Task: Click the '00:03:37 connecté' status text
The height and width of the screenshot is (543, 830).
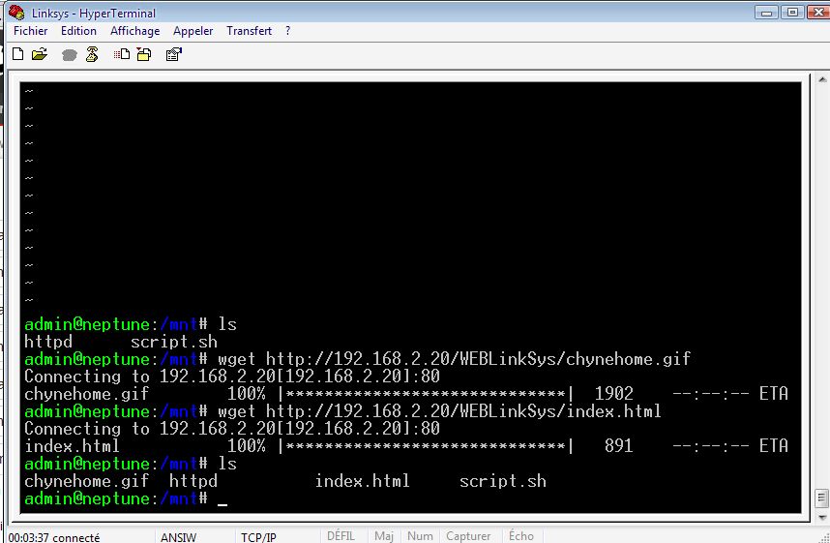Action: tap(54, 537)
